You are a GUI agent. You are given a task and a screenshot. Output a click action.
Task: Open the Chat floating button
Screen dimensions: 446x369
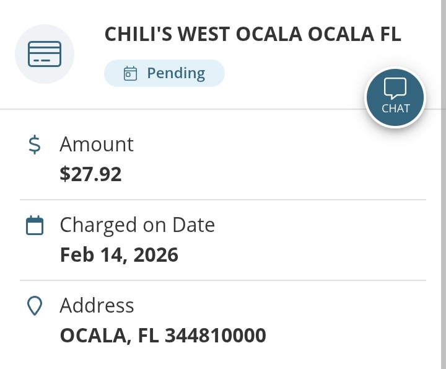pos(395,97)
